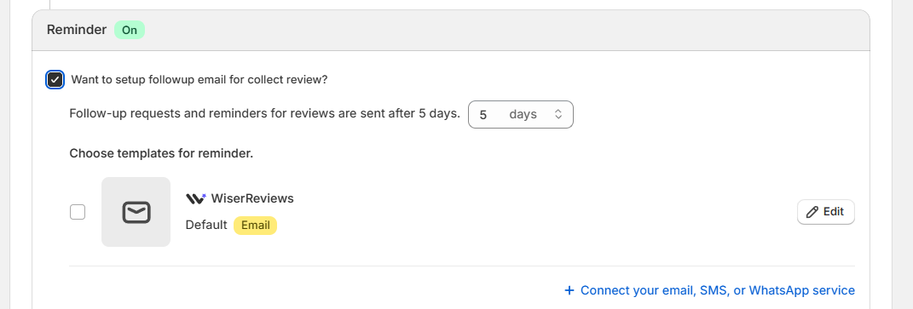913x309 pixels.
Task: Click the 'Choose templates for reminder' heading
Action: 161,153
